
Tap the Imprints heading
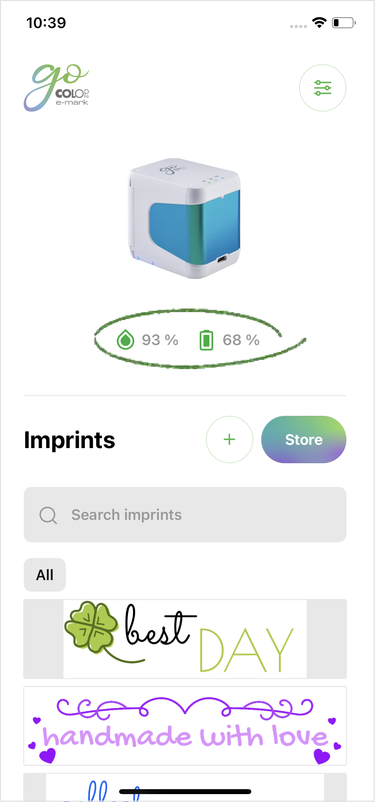click(70, 440)
